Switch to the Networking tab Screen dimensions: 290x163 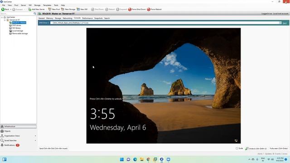(68, 18)
